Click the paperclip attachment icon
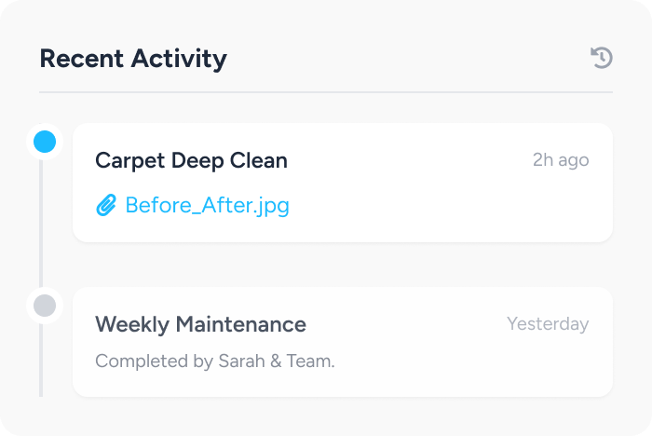This screenshot has height=436, width=652. coord(106,205)
